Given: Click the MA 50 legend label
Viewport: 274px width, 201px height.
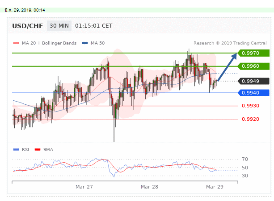Looking at the screenshot, I should 98,43.
